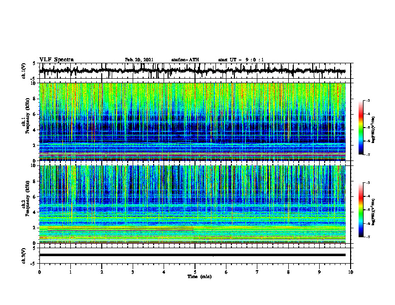Viewport: 395px width, 305px height.
Task: Click the "station=ATH" label
Action: tap(185, 60)
